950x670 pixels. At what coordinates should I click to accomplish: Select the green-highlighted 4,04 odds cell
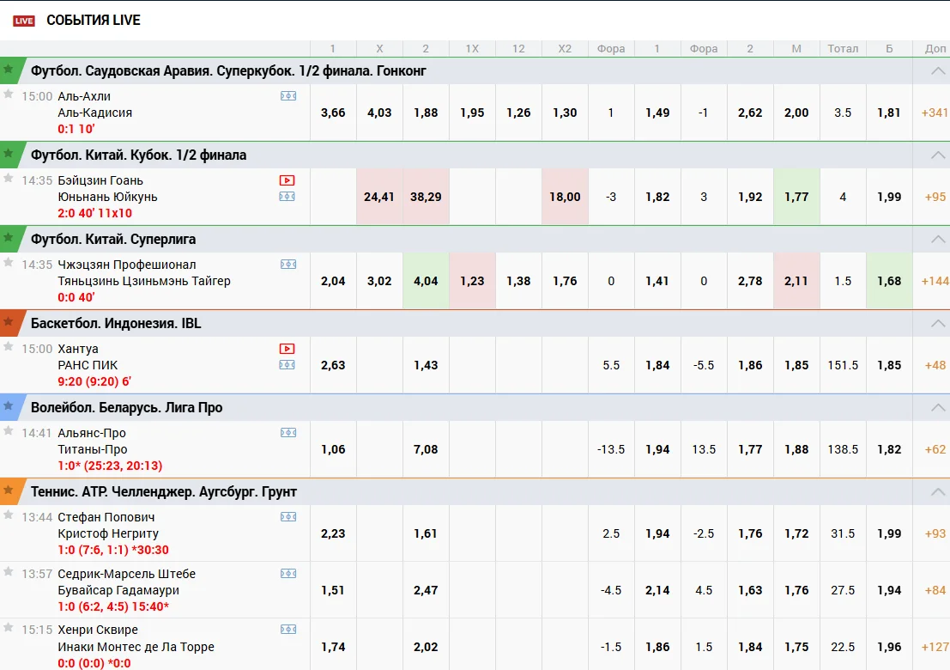click(x=426, y=281)
